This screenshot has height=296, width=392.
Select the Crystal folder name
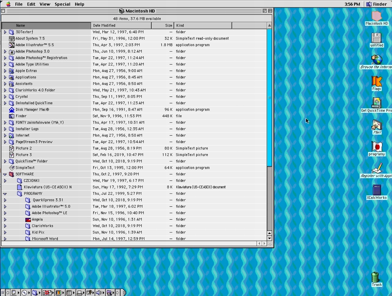pyautogui.click(x=22, y=97)
